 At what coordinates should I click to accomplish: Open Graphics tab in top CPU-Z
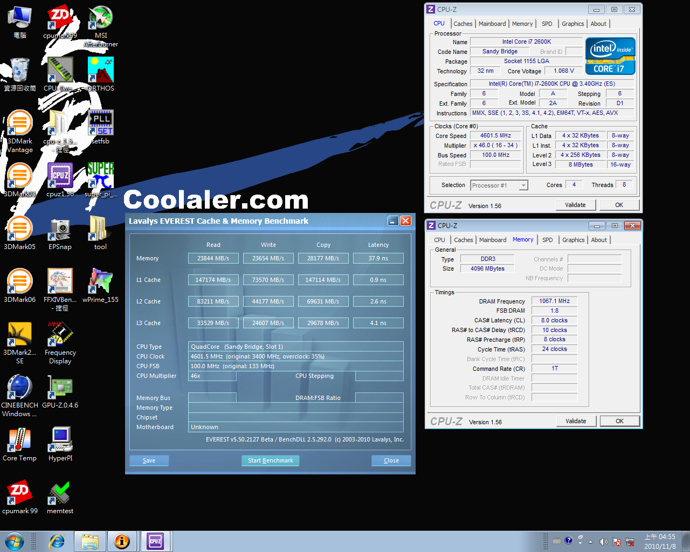pos(572,24)
